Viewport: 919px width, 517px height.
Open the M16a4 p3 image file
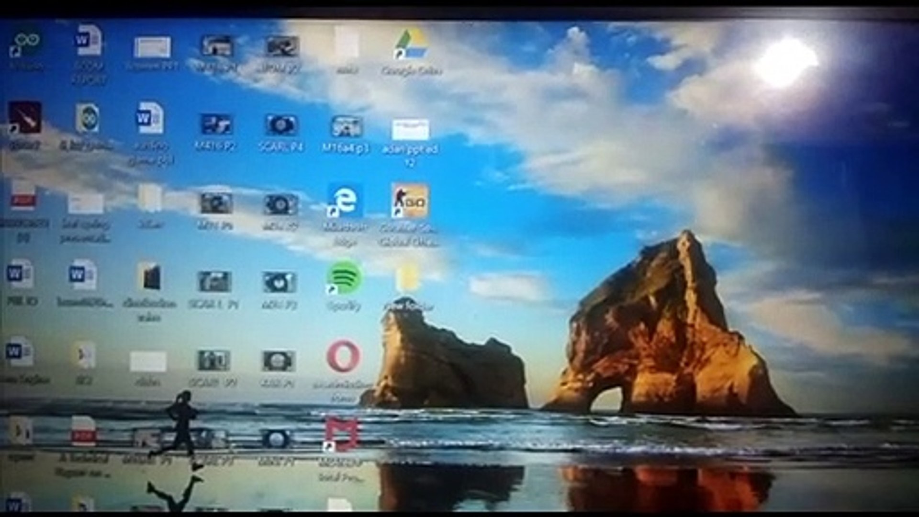pos(346,127)
